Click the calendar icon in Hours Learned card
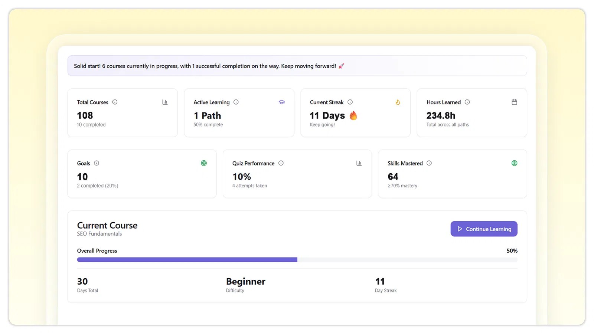The width and height of the screenshot is (594, 334). 514,102
